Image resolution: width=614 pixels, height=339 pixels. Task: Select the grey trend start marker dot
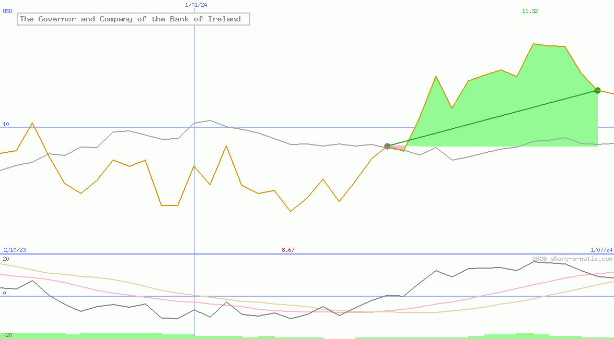387,146
